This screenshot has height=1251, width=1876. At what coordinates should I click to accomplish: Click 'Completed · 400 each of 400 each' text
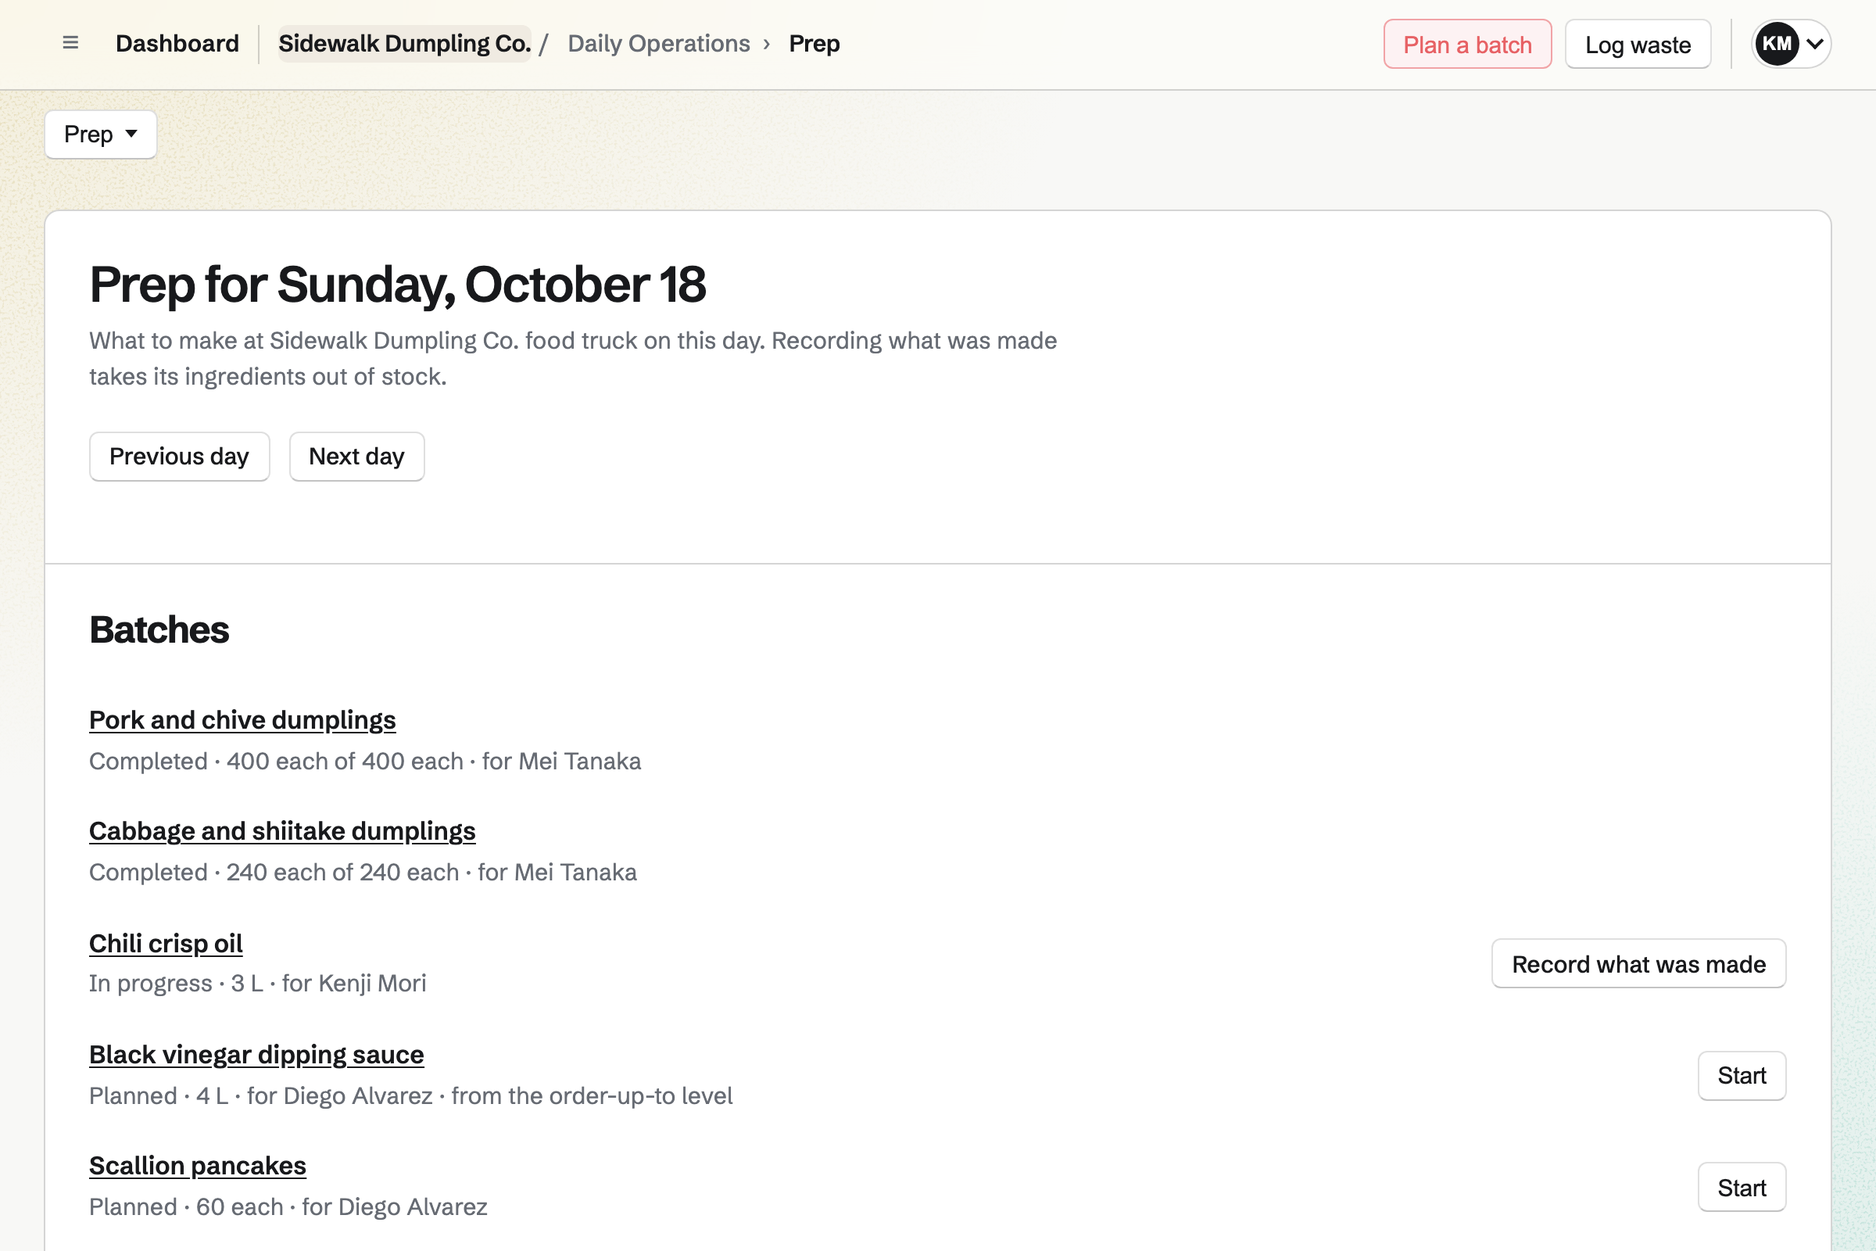(x=276, y=761)
